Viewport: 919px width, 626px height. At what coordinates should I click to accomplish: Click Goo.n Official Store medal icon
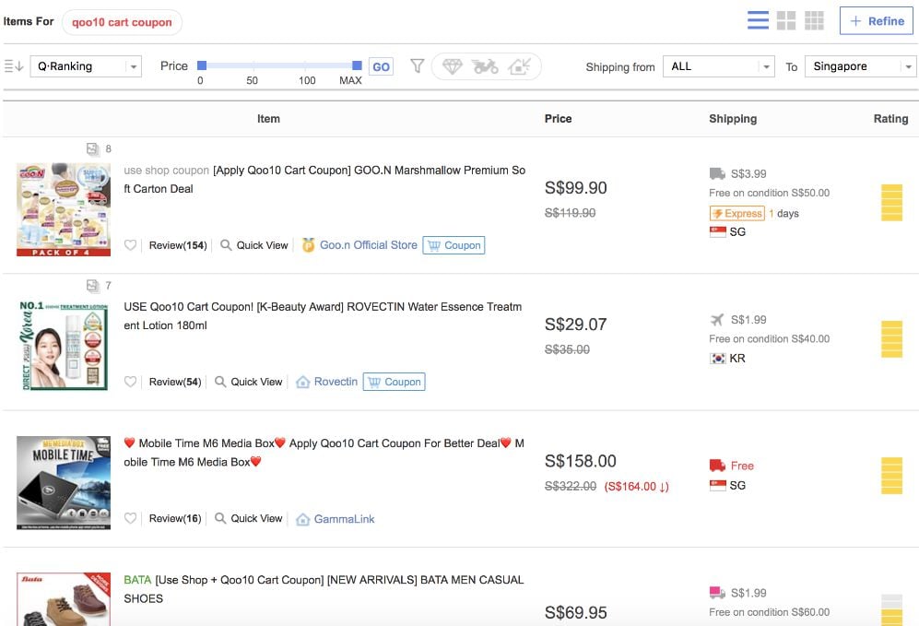click(308, 245)
